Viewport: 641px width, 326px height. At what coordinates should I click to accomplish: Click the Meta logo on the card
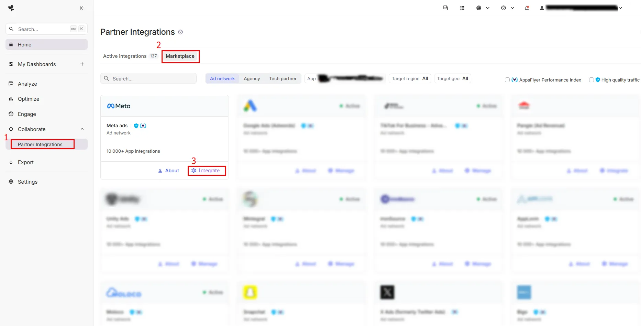(119, 106)
